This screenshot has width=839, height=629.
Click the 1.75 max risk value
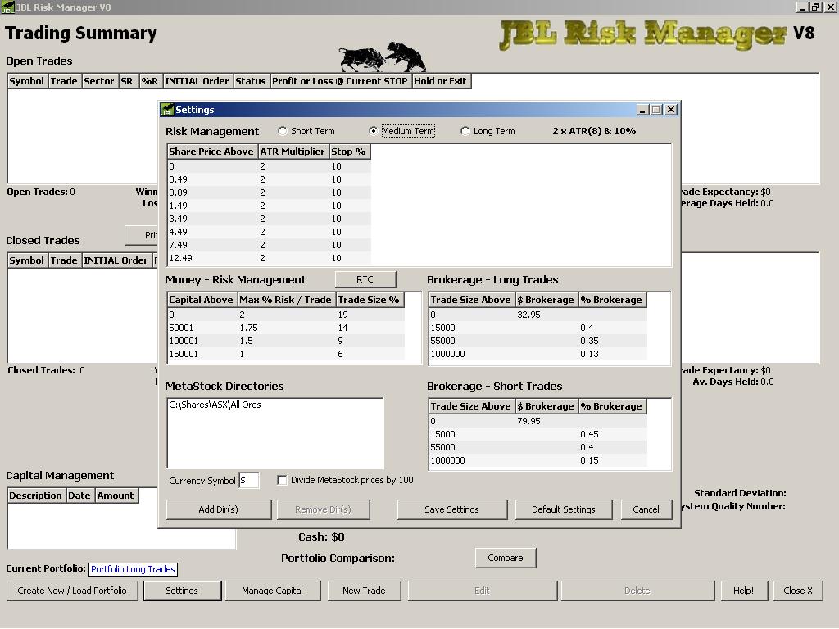(x=249, y=328)
